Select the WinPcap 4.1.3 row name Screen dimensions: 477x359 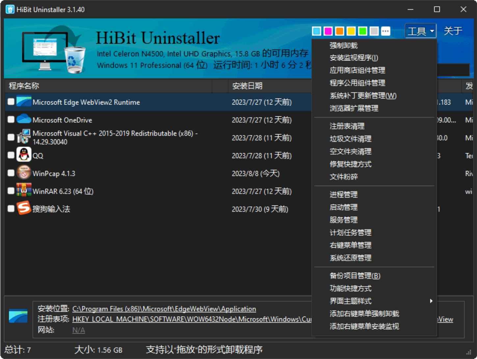tap(54, 173)
